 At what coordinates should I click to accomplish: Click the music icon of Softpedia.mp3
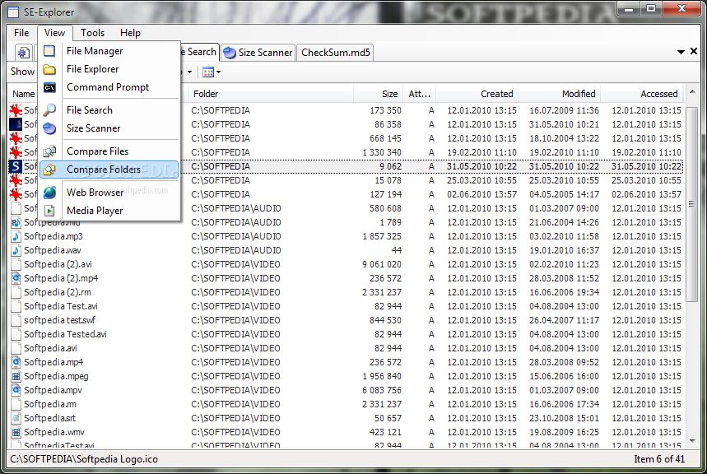16,236
